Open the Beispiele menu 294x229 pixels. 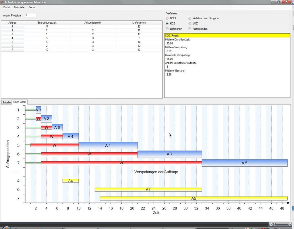coord(19,7)
